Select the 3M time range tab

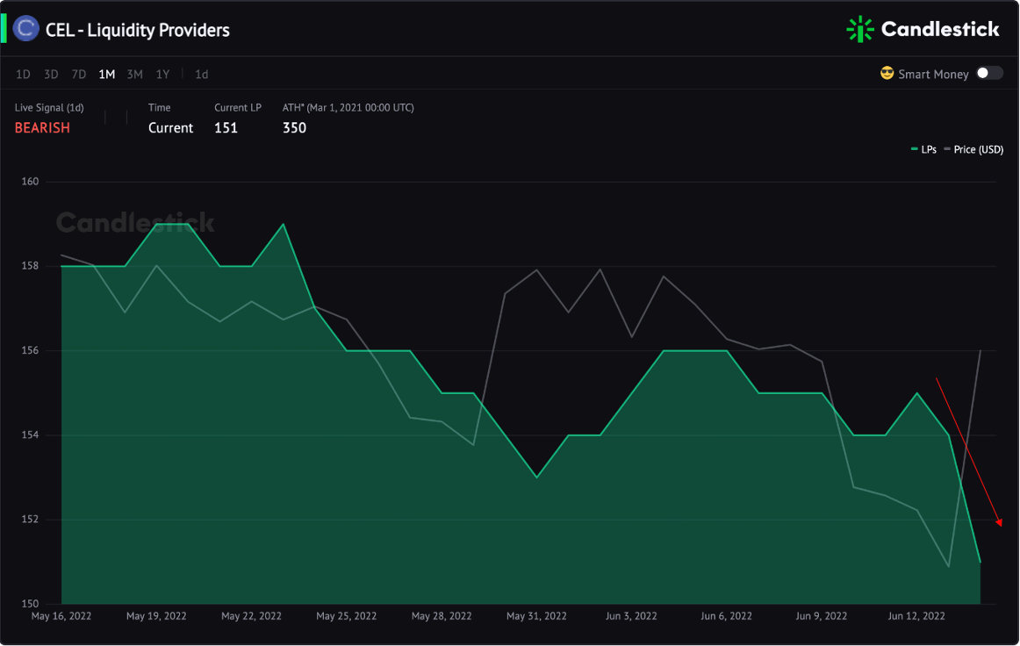tap(134, 74)
